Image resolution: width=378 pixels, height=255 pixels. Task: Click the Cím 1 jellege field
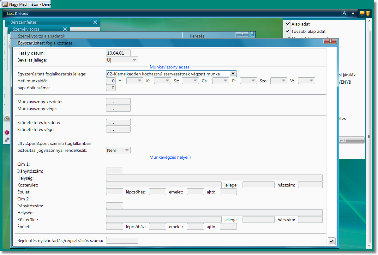click(x=258, y=185)
